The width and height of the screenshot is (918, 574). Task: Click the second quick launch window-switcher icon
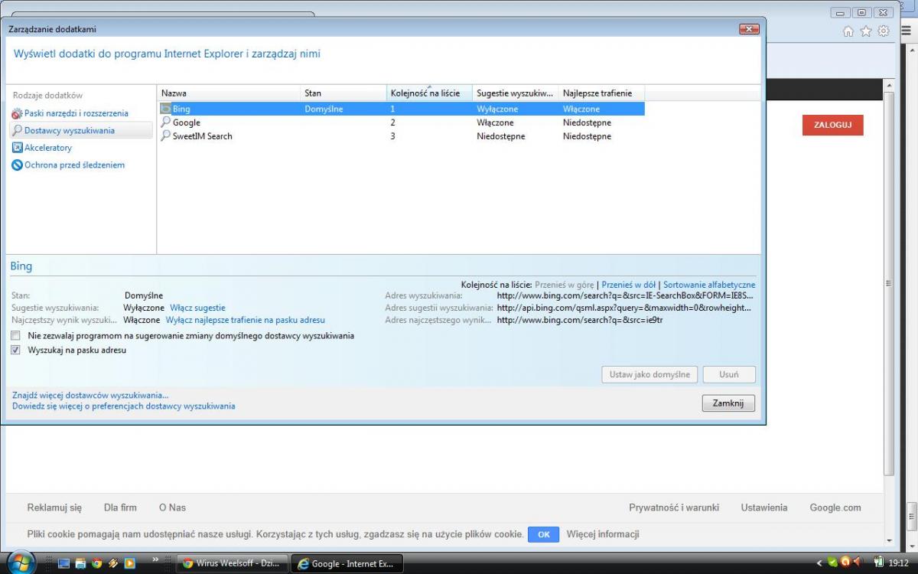(x=80, y=563)
